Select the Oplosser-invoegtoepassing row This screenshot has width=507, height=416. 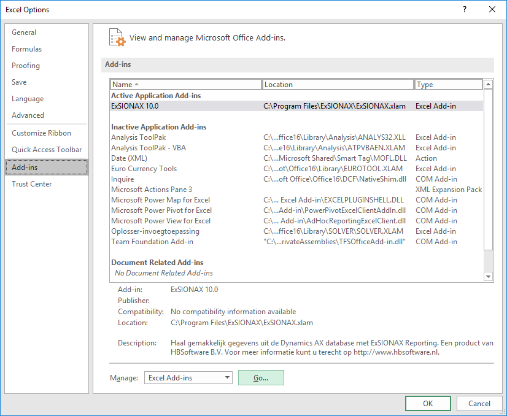(x=296, y=231)
